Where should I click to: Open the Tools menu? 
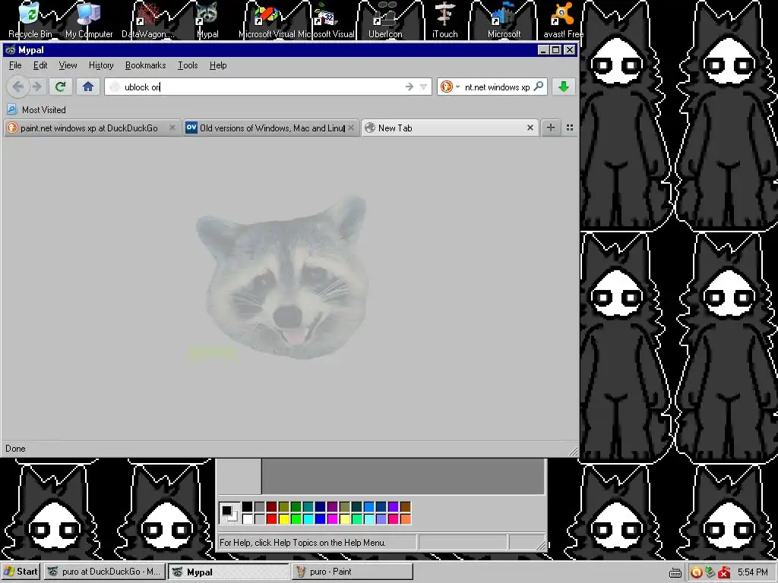(188, 65)
